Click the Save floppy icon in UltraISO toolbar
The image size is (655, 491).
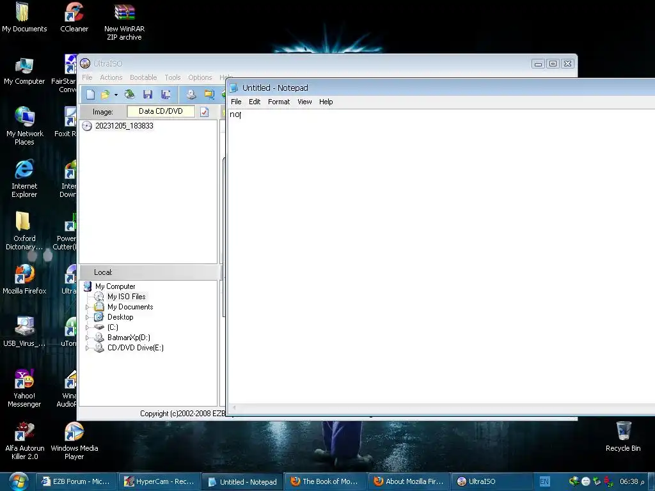(x=148, y=95)
